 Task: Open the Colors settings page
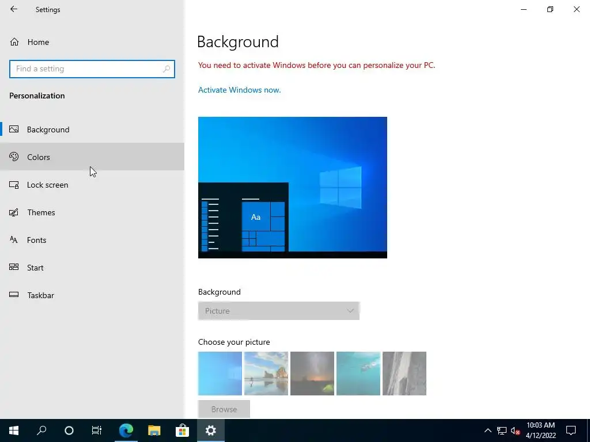pos(92,157)
